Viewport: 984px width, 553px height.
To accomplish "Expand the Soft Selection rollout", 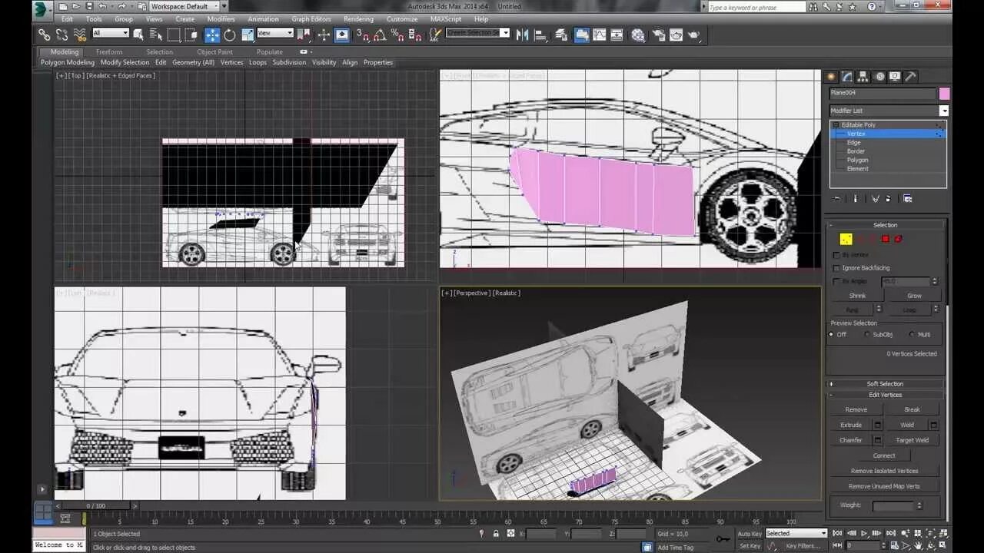I will 885,384.
